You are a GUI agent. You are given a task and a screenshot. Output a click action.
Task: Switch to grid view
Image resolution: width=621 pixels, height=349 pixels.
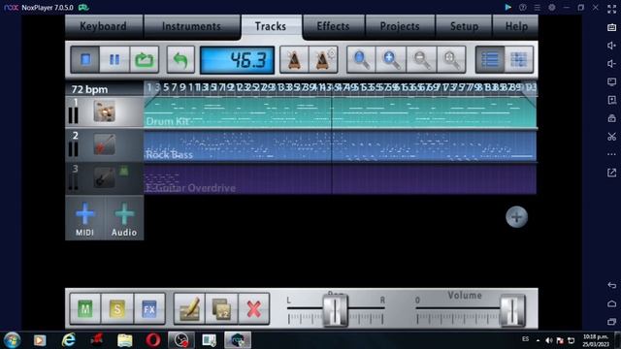coord(519,60)
